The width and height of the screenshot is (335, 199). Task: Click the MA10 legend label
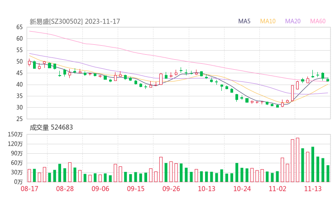268,21
